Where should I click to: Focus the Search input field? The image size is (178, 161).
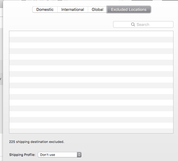(143, 24)
